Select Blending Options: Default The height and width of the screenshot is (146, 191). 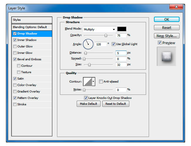[32, 27]
